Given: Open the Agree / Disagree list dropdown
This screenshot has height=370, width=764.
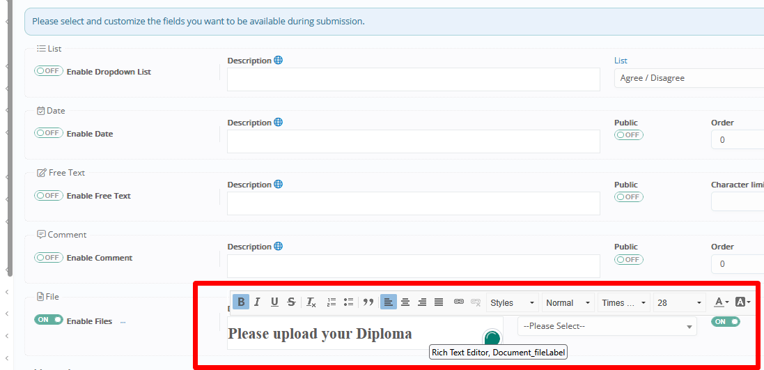Looking at the screenshot, I should point(689,78).
